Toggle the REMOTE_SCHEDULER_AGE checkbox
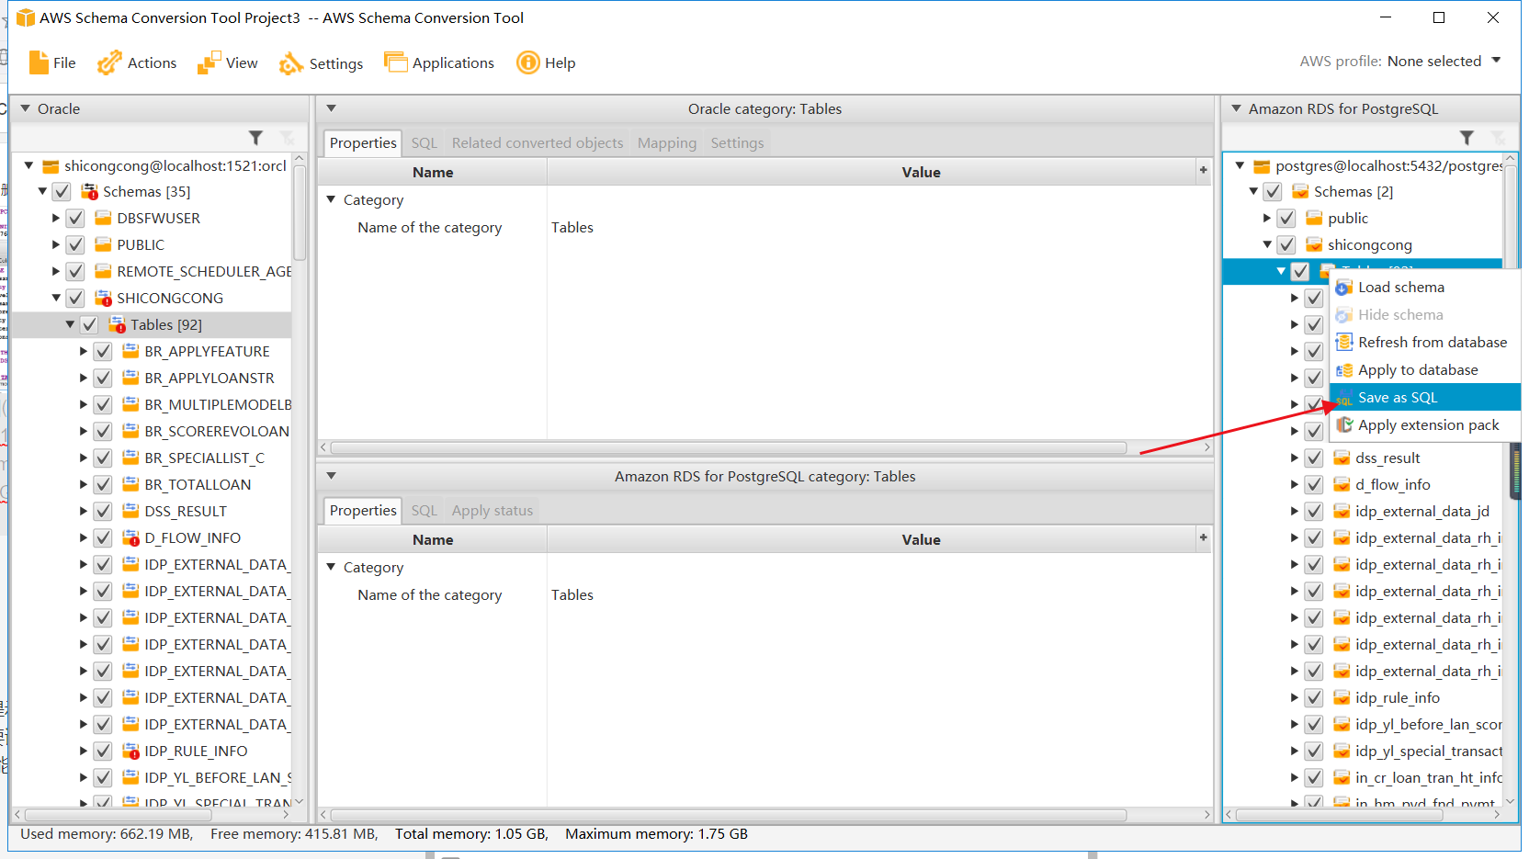1529x859 pixels. [x=75, y=272]
